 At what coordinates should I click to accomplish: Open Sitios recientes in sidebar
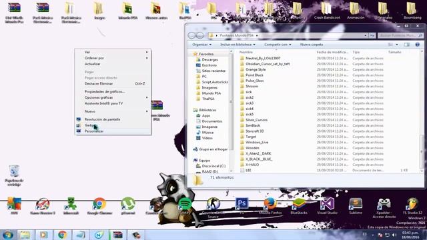pos(213,71)
